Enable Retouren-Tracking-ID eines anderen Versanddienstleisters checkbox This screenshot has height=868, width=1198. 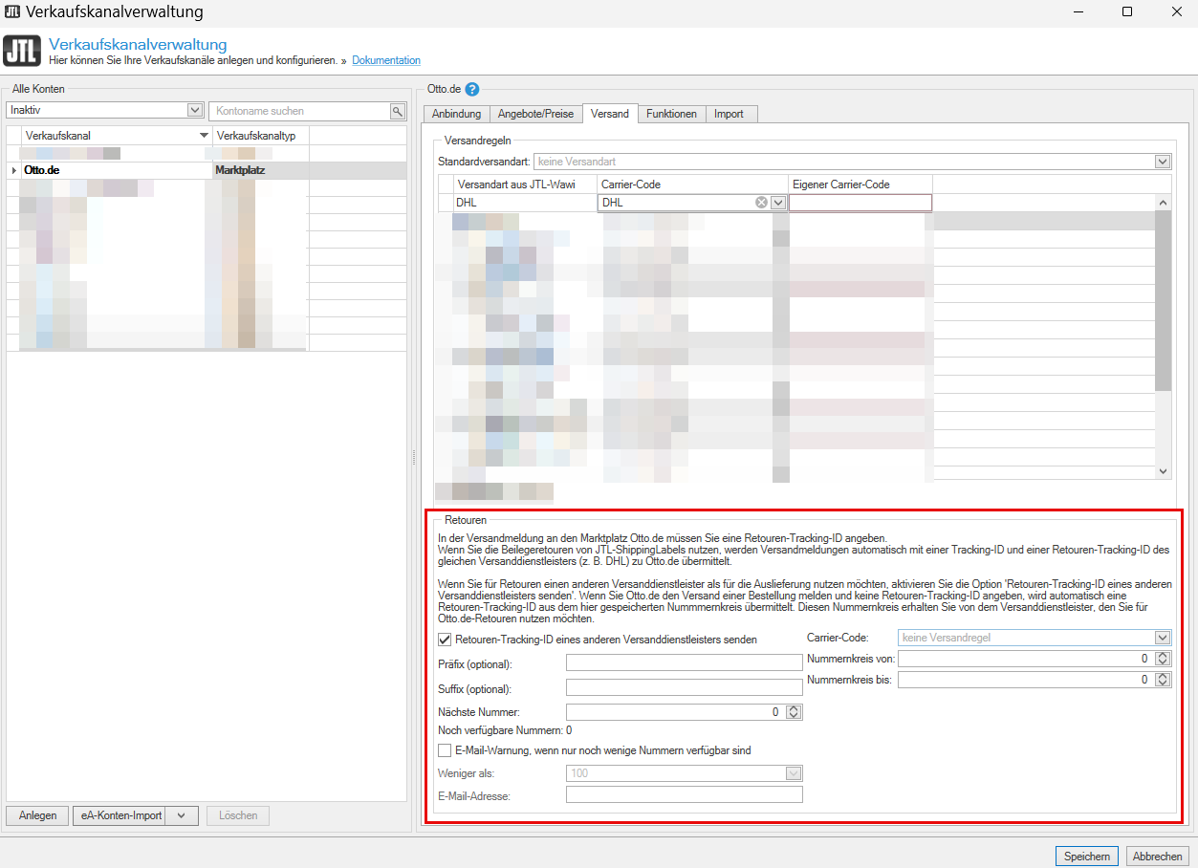pyautogui.click(x=444, y=640)
